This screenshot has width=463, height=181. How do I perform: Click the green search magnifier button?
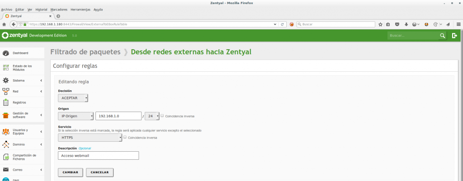click(442, 35)
